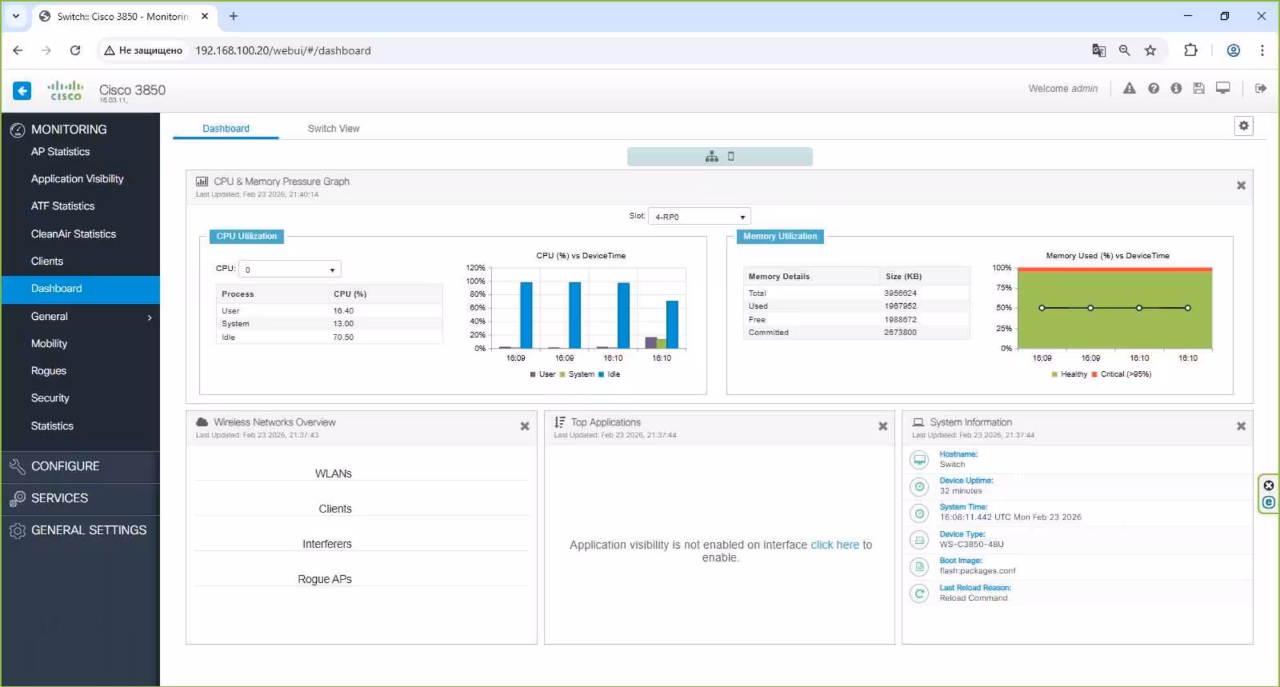Open the help question mark icon
The width and height of the screenshot is (1280, 687).
pos(1153,88)
